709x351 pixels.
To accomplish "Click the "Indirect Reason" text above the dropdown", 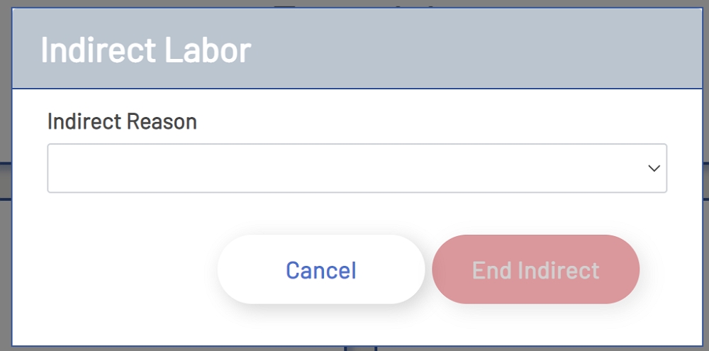I will (x=122, y=122).
